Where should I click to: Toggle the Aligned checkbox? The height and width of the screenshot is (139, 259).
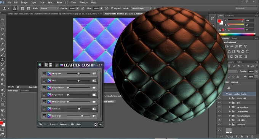[x=112, y=8]
